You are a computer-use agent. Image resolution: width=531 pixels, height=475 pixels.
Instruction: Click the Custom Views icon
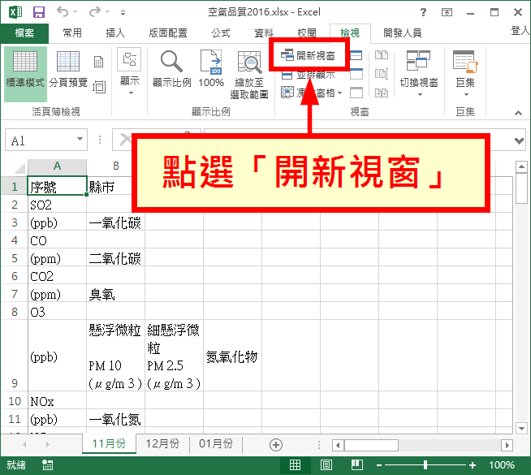pos(99,87)
